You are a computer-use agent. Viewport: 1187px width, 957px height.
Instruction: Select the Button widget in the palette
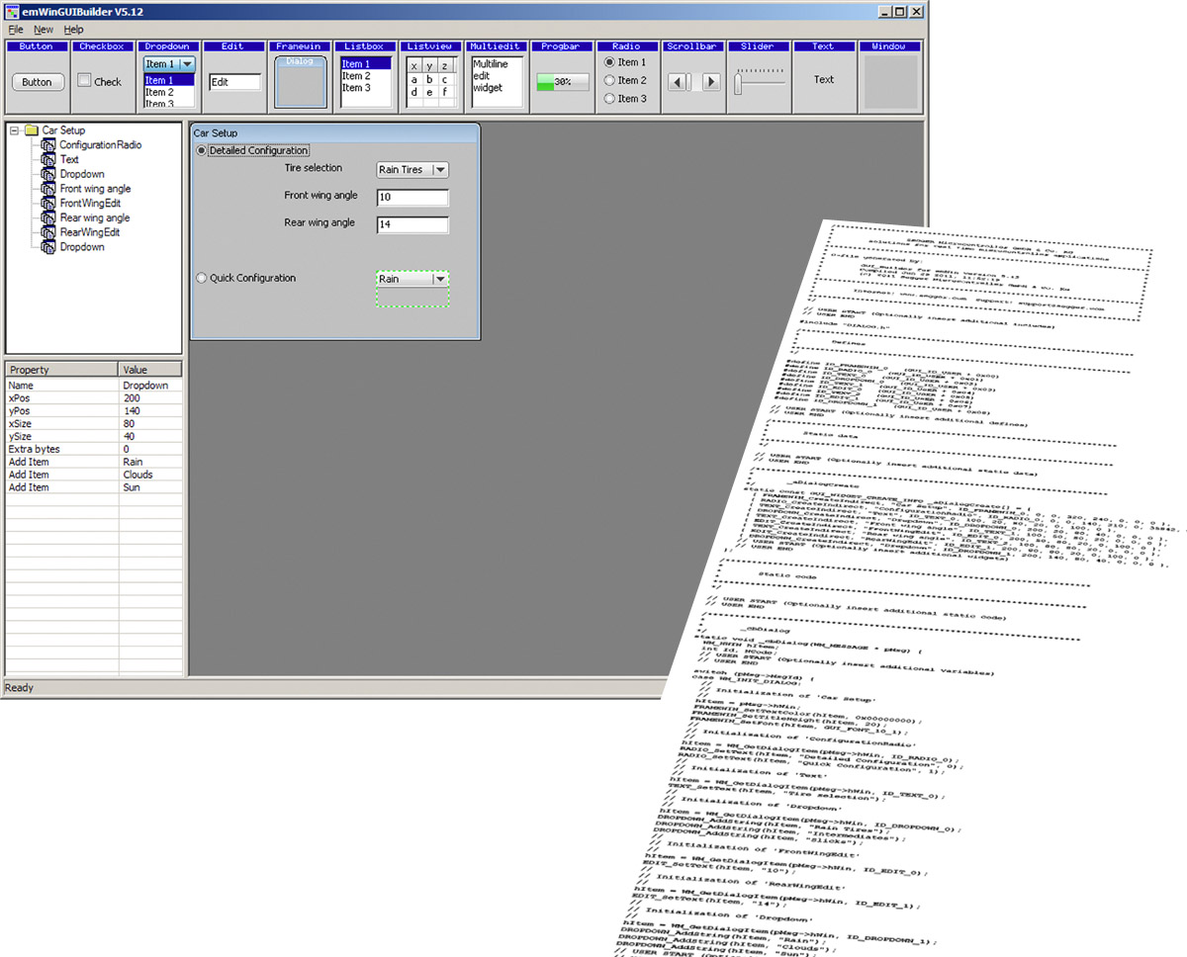[x=38, y=82]
